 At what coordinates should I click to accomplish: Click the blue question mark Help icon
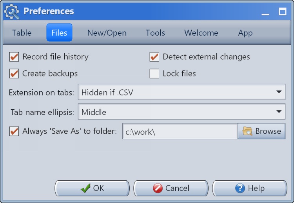240,188
